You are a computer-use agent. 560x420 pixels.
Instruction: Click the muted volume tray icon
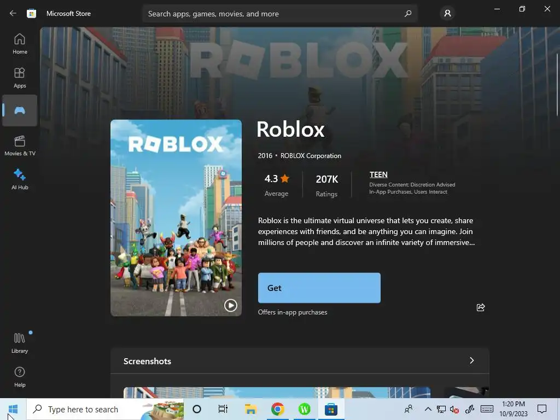tap(454, 409)
